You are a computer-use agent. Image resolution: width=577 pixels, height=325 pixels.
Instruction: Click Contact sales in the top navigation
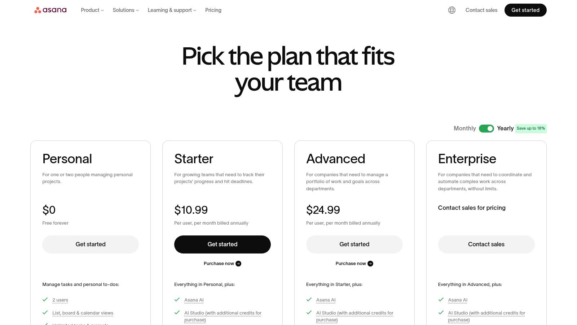click(x=481, y=10)
